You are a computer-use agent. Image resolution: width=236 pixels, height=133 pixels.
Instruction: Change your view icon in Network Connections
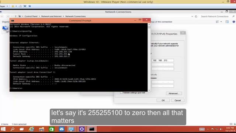pos(217,22)
